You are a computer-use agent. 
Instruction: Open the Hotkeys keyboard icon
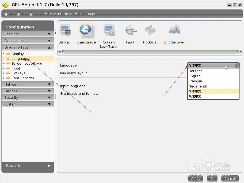point(150,30)
